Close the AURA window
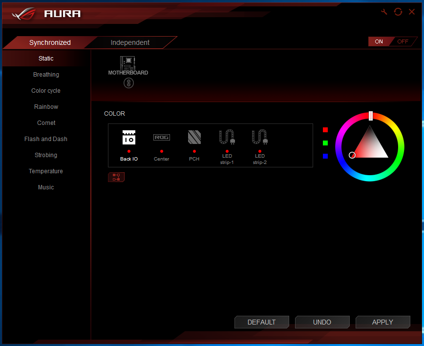This screenshot has width=424, height=346. [x=412, y=12]
